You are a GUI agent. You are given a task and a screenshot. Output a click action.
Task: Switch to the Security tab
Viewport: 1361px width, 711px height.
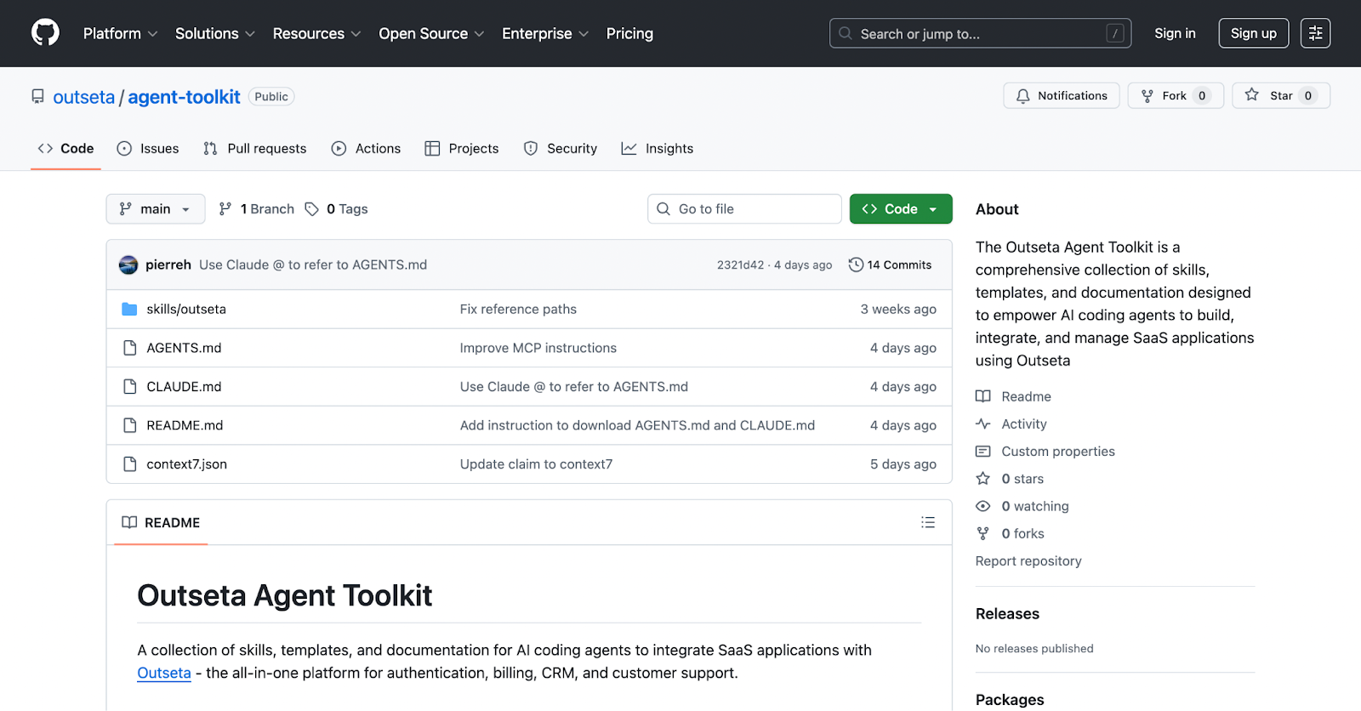(x=561, y=148)
